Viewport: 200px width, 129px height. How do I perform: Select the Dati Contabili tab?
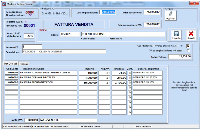coord(11,64)
